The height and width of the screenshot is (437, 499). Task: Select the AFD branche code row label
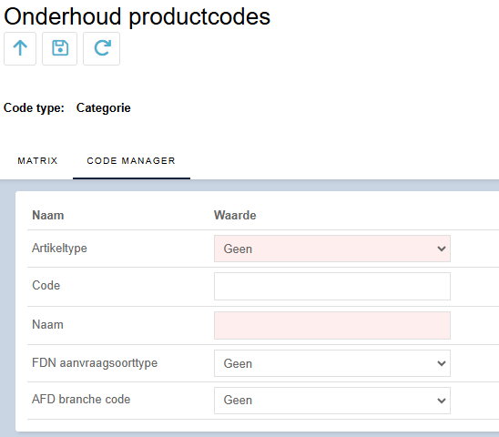pos(81,399)
